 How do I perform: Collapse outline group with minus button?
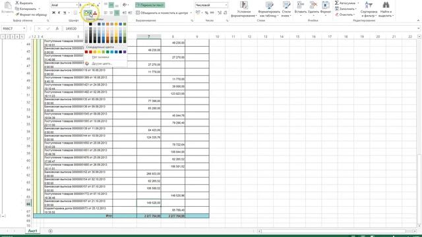[x=3, y=216]
